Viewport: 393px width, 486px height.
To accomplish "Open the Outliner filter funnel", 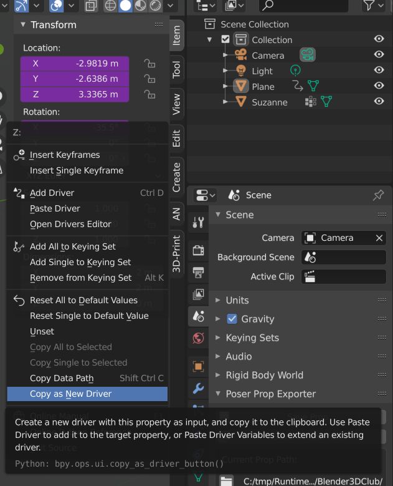I will pos(369,5).
